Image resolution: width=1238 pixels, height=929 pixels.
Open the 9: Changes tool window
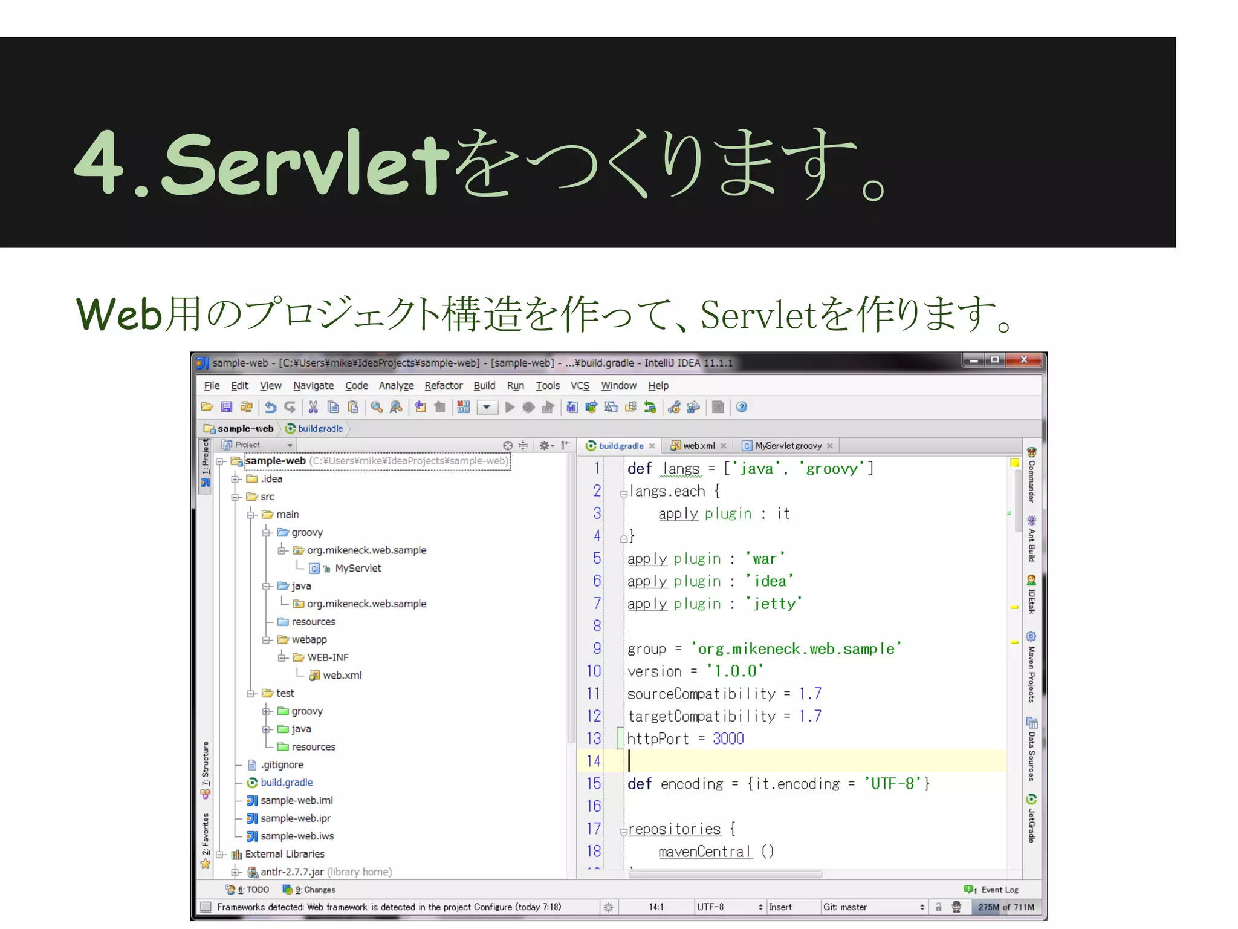[x=309, y=890]
